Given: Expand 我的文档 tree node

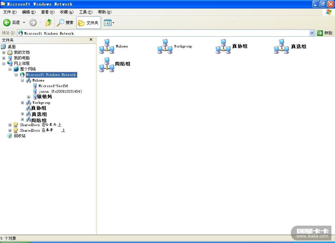Looking at the screenshot, I should tap(4, 52).
